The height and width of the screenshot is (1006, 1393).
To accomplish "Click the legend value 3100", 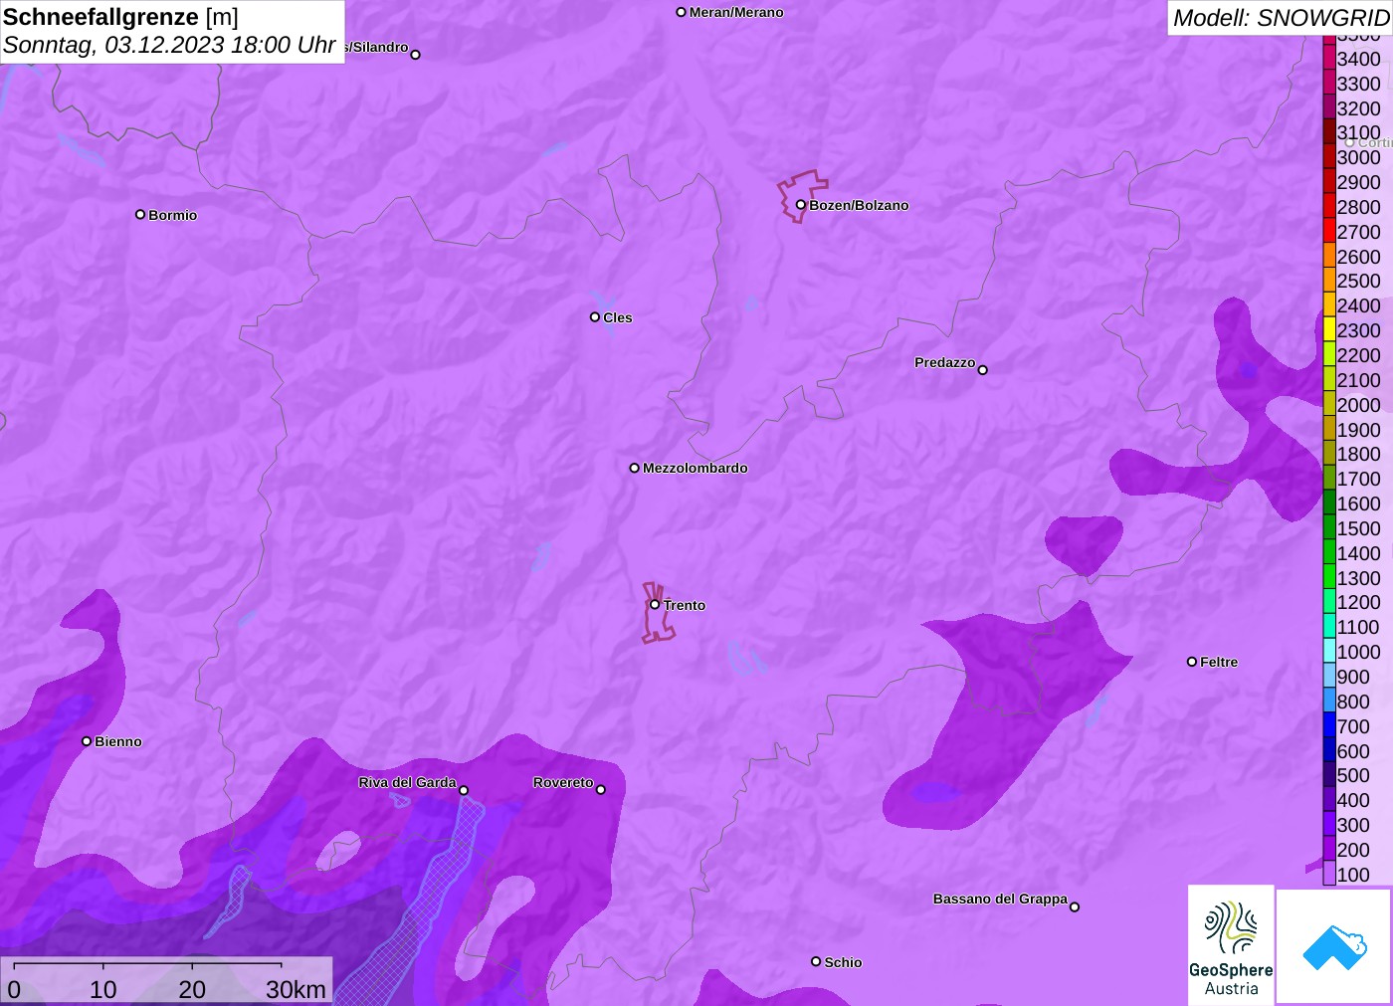I will (1358, 132).
